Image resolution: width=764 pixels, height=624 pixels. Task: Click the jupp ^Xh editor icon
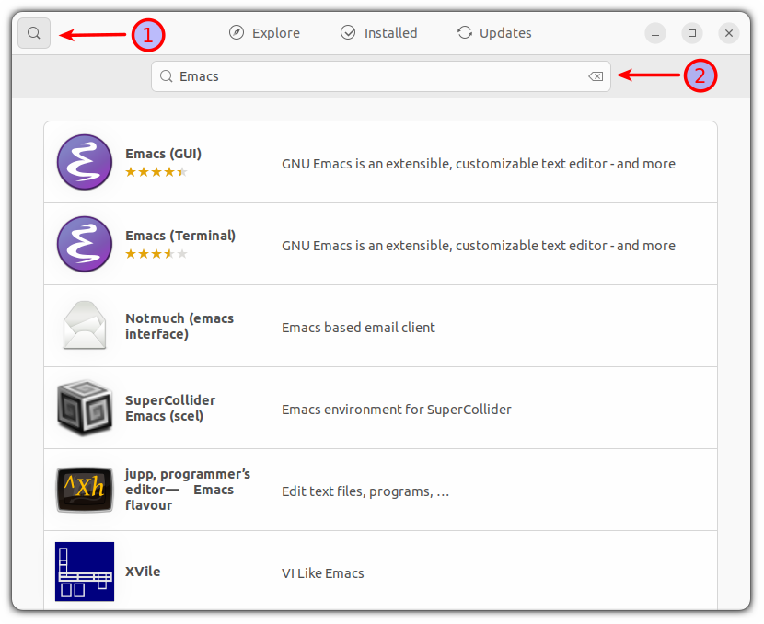pyautogui.click(x=85, y=490)
